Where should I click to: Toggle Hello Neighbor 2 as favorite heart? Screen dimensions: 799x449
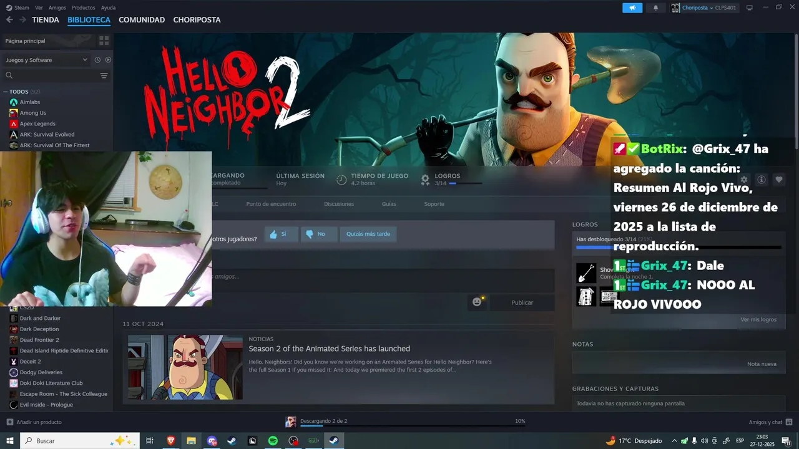pos(779,180)
